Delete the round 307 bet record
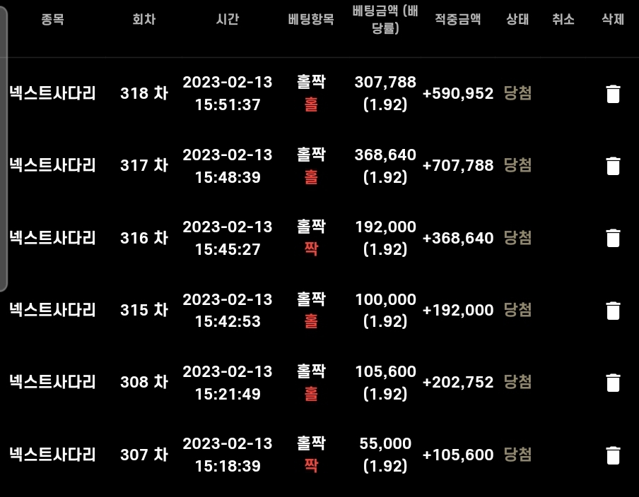639x497 pixels. 613,455
